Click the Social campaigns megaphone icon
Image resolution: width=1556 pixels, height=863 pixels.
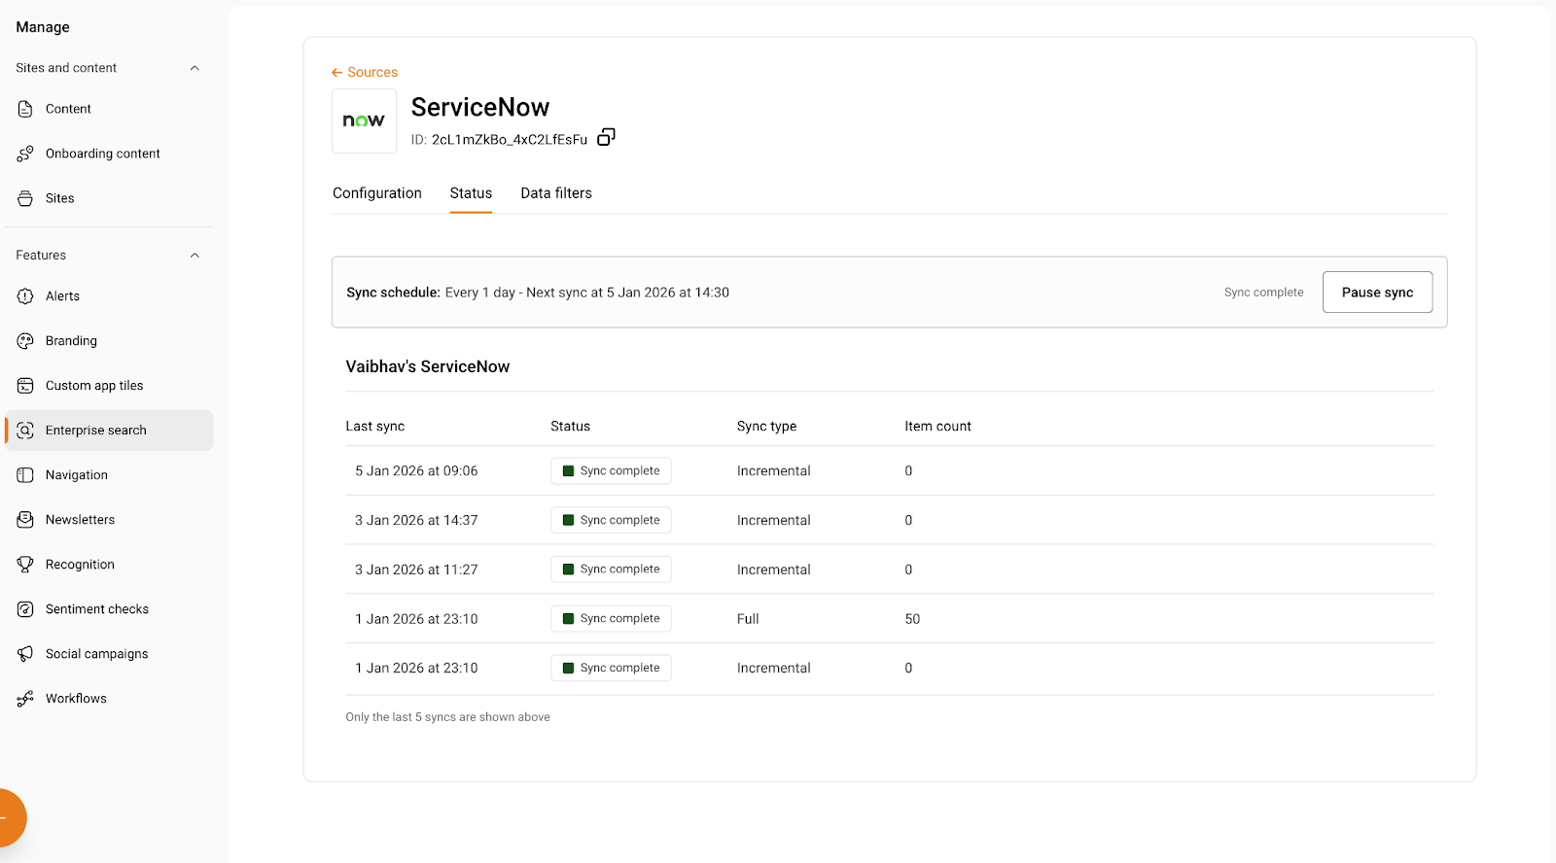tap(25, 654)
